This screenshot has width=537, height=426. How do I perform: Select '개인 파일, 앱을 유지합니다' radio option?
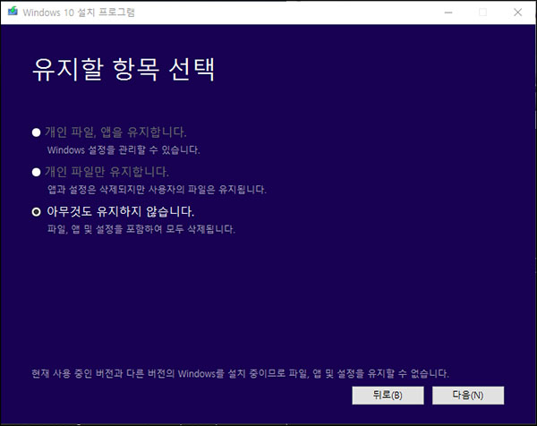coord(36,132)
